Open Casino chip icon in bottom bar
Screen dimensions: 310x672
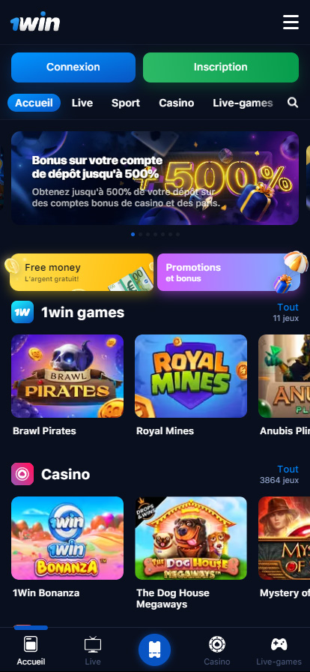pyautogui.click(x=217, y=644)
